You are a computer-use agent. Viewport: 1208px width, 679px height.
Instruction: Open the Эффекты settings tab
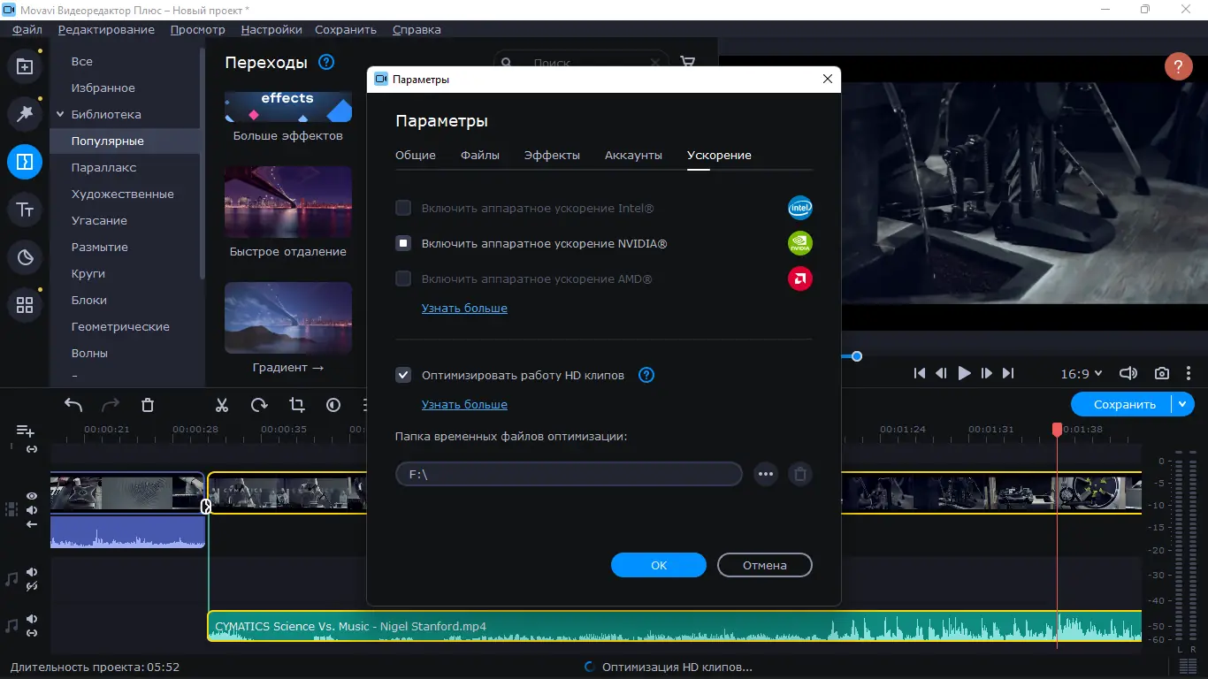pyautogui.click(x=552, y=155)
